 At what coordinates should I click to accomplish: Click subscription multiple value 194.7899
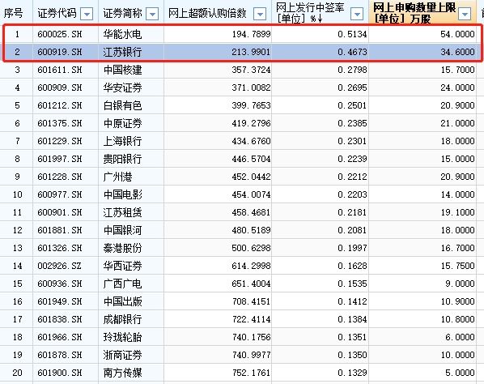pos(251,34)
